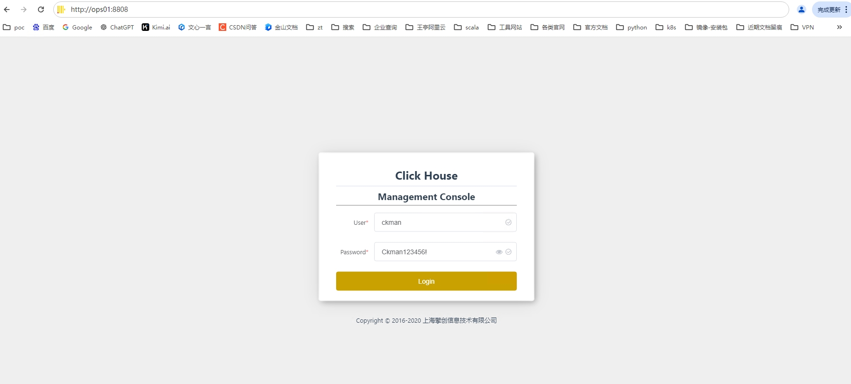Open the 王亭阿里云 bookmark folder

point(425,27)
